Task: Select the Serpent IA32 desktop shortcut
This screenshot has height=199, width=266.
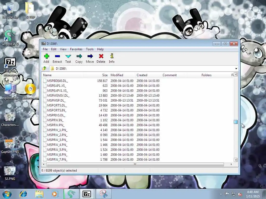Action: click(10, 38)
